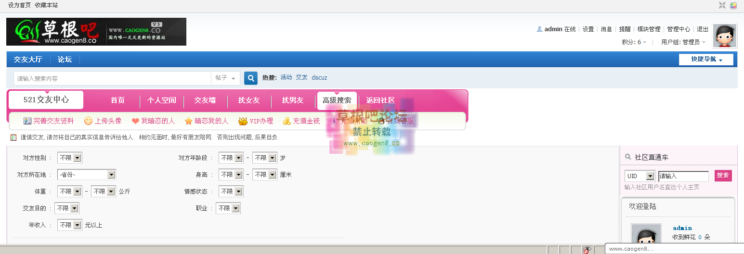Viewport: 744px width, 254px height.
Task: Expand the 快捷导航 quick navigation menu
Action: pyautogui.click(x=706, y=60)
